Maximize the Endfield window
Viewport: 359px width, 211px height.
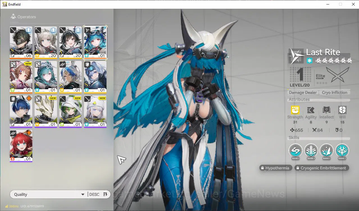coord(340,4)
